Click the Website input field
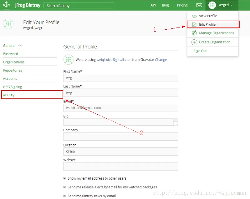 pos(121,167)
